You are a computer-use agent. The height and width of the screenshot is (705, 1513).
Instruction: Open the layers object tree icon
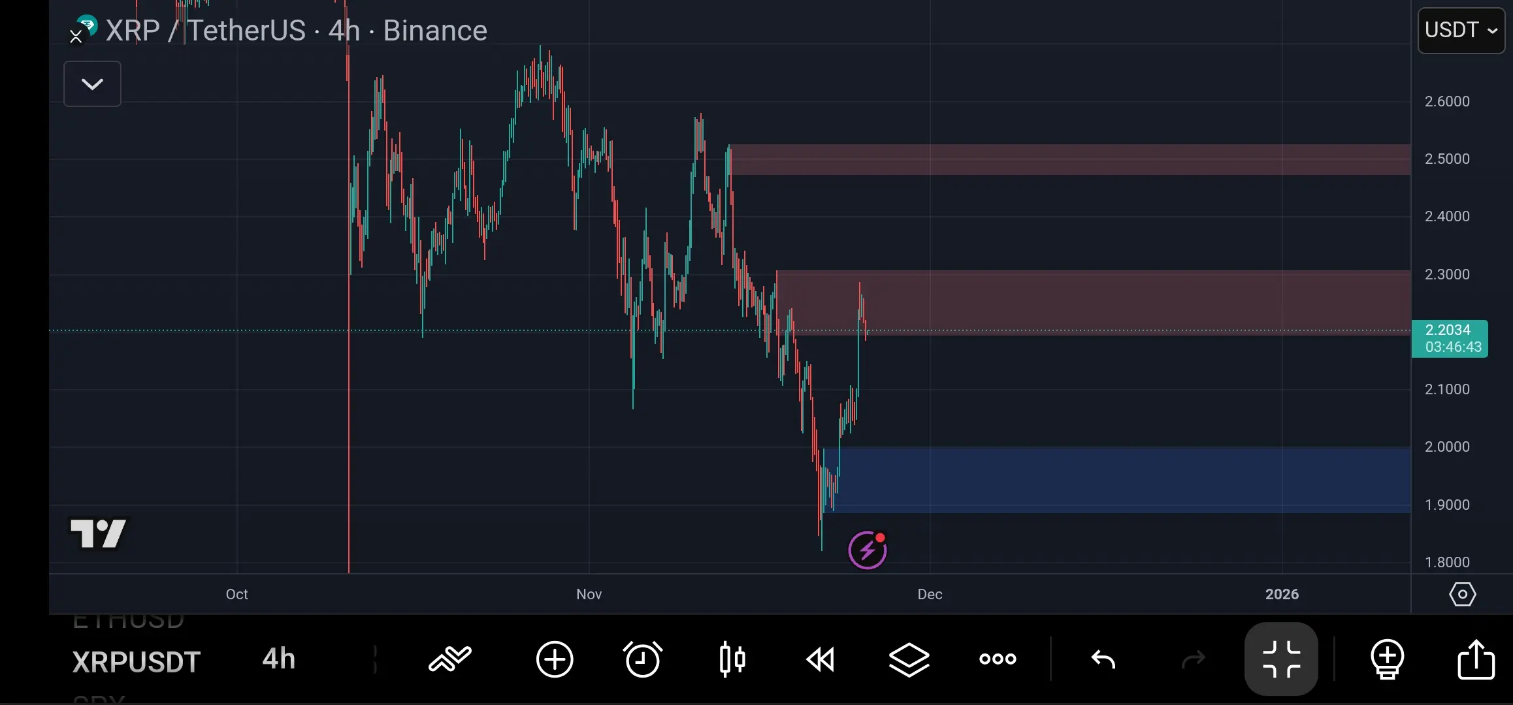(909, 659)
